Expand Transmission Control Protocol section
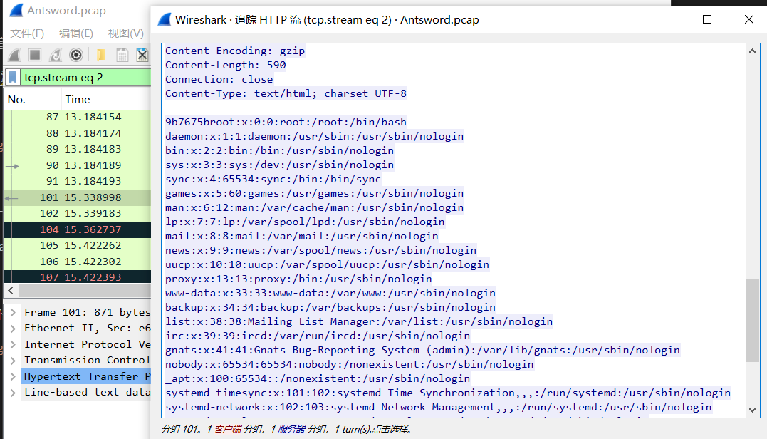 click(12, 360)
